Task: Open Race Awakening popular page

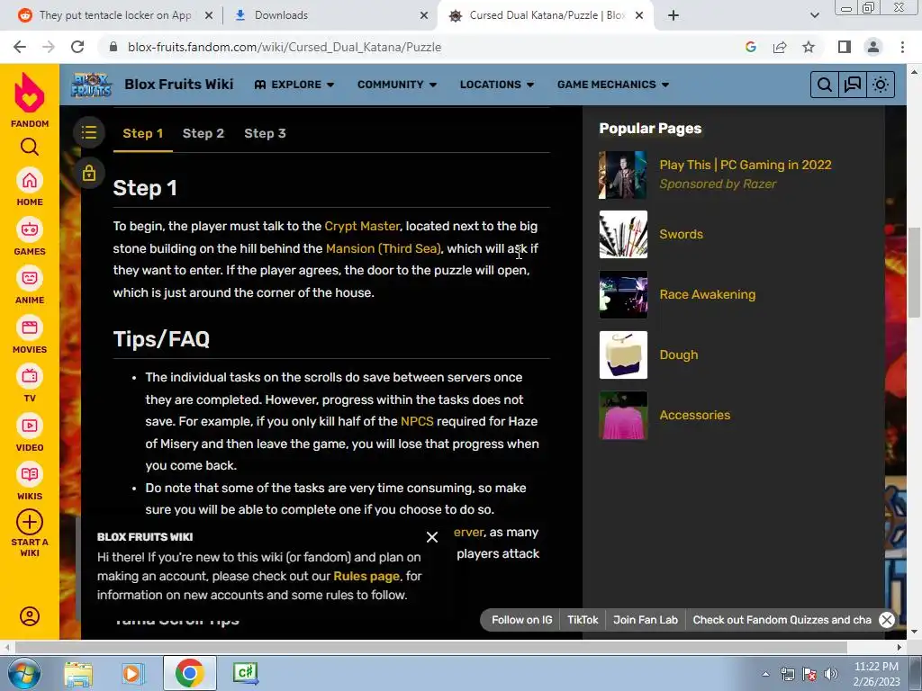Action: tap(708, 294)
